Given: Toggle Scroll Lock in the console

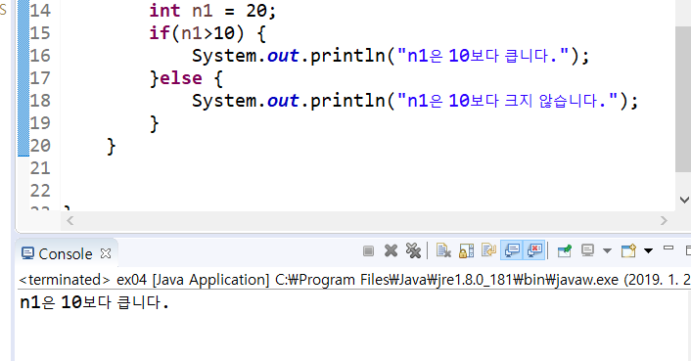Looking at the screenshot, I should coord(466,250).
